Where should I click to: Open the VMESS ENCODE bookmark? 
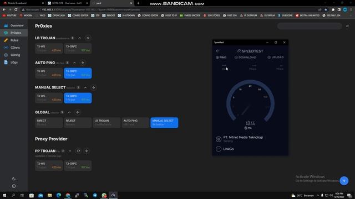(190, 15)
